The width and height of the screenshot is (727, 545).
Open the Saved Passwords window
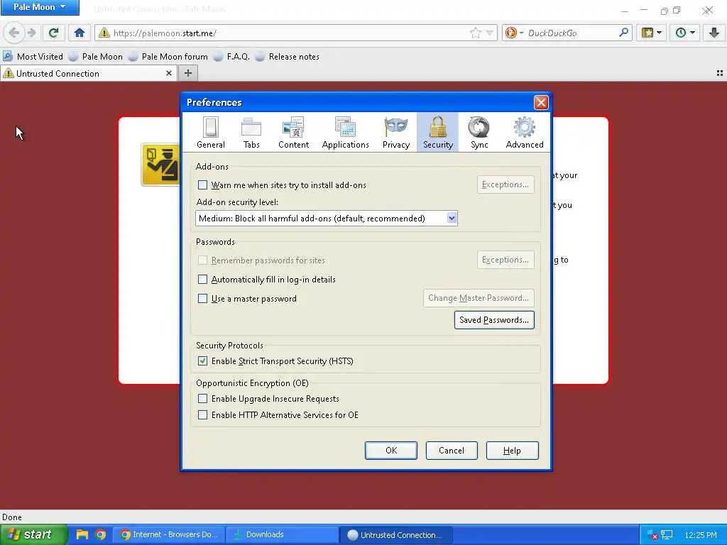click(x=494, y=320)
